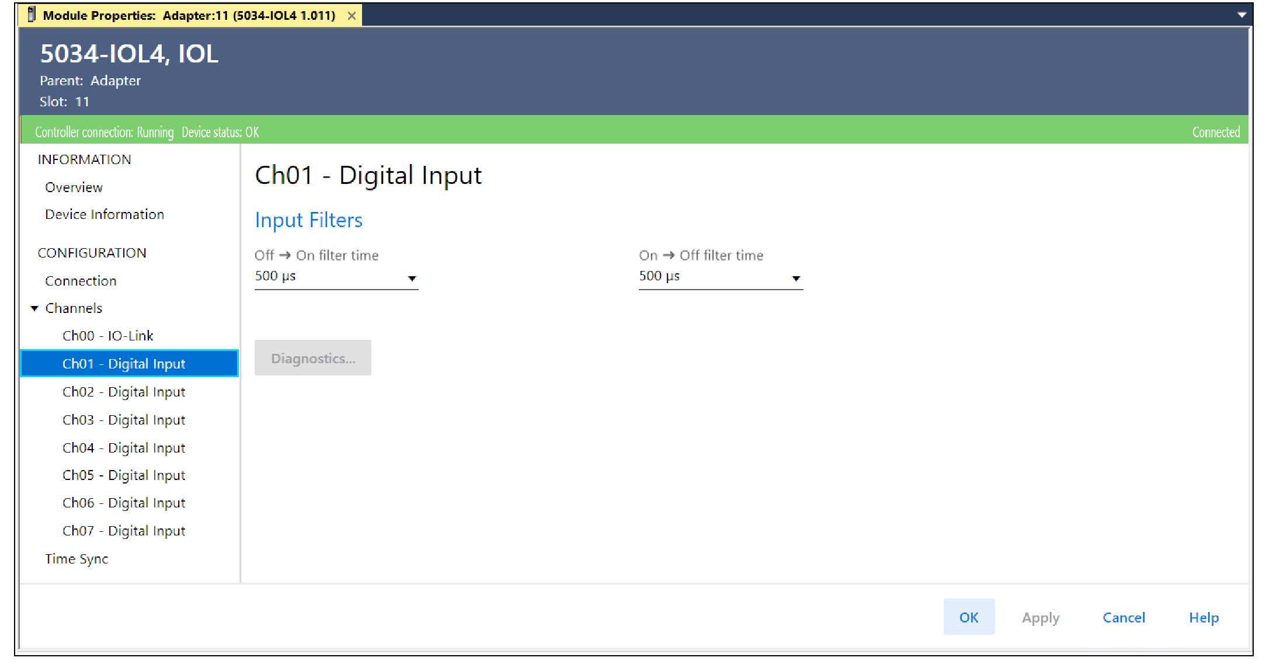The image size is (1266, 668).
Task: Open the On to Off filter time dropdown
Action: [721, 277]
